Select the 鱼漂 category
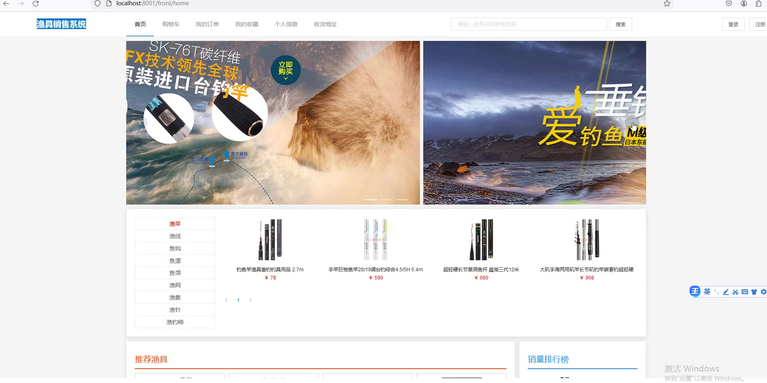The width and height of the screenshot is (767, 383). 175,261
